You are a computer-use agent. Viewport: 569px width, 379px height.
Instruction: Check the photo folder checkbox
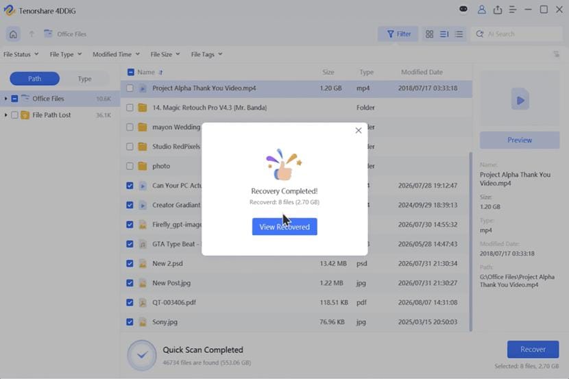coord(130,166)
